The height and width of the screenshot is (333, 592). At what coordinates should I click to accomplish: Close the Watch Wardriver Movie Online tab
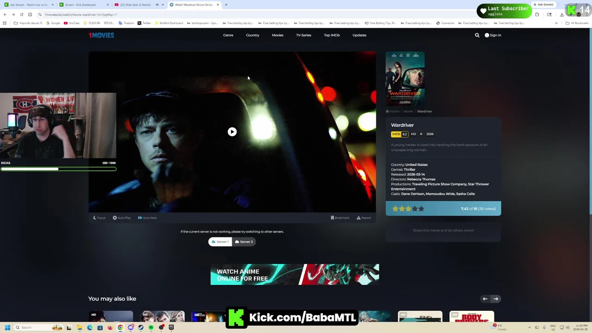pos(218,5)
